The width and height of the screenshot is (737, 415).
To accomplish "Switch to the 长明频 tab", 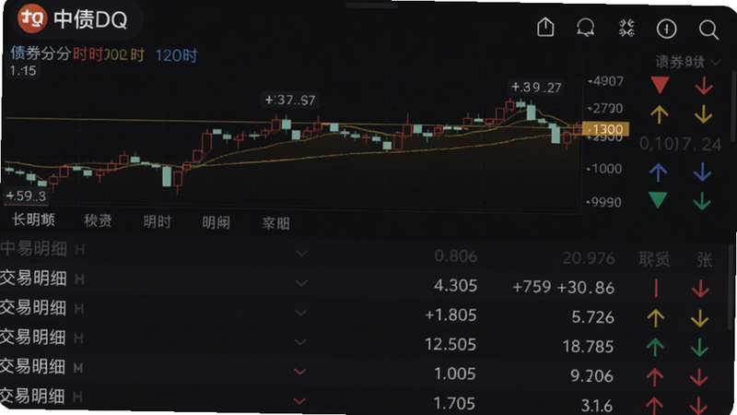I will pyautogui.click(x=33, y=219).
